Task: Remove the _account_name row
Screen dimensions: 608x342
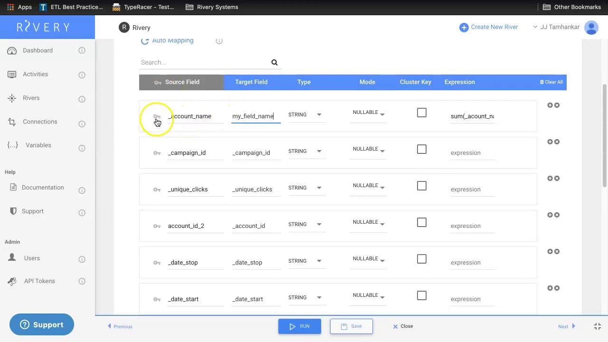Action: click(557, 105)
